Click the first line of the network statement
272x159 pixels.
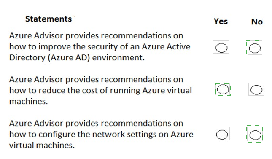pos(96,124)
